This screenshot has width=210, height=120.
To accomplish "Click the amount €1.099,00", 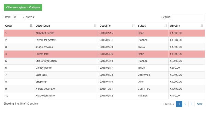I will pyautogui.click(x=176, y=82).
